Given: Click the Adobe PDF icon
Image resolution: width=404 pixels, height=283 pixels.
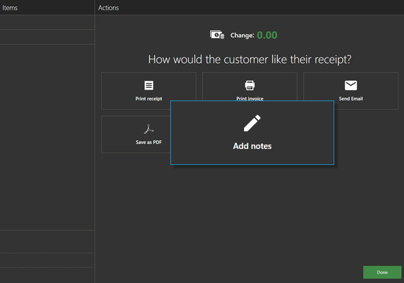Looking at the screenshot, I should [148, 129].
